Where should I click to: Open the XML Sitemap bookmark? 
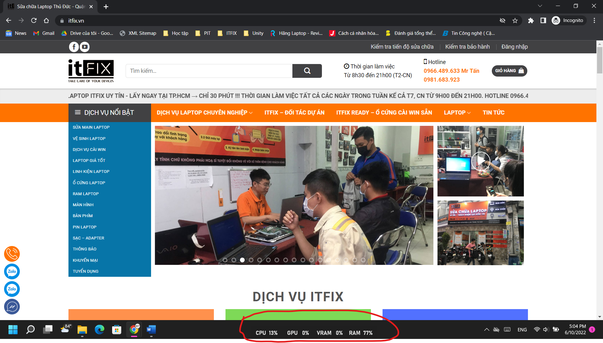pyautogui.click(x=138, y=33)
